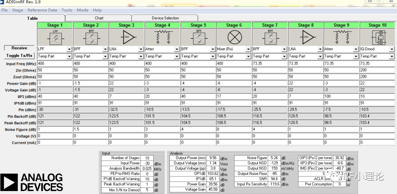This screenshot has height=194, width=397.
Task: Open the Stage 2 Temp Part dropdown
Action: pyautogui.click(x=105, y=56)
